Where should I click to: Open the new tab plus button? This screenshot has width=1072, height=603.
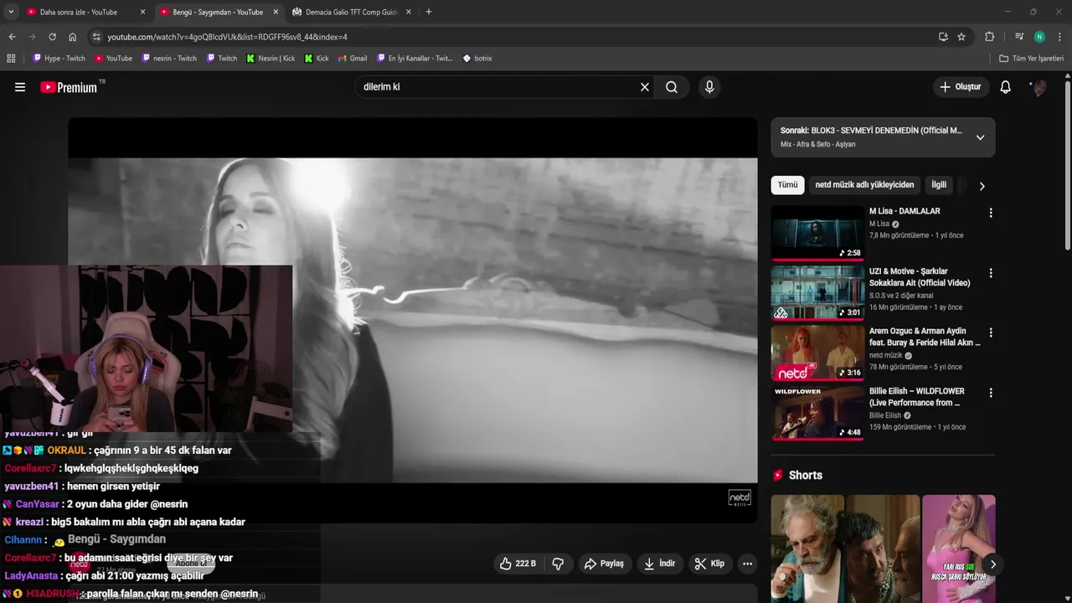coord(429,12)
